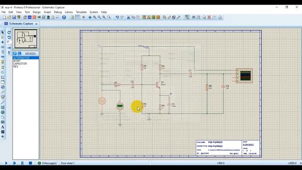Screen dimensions: 302x170
Task: Open the File menu
Action: click(x=3, y=12)
